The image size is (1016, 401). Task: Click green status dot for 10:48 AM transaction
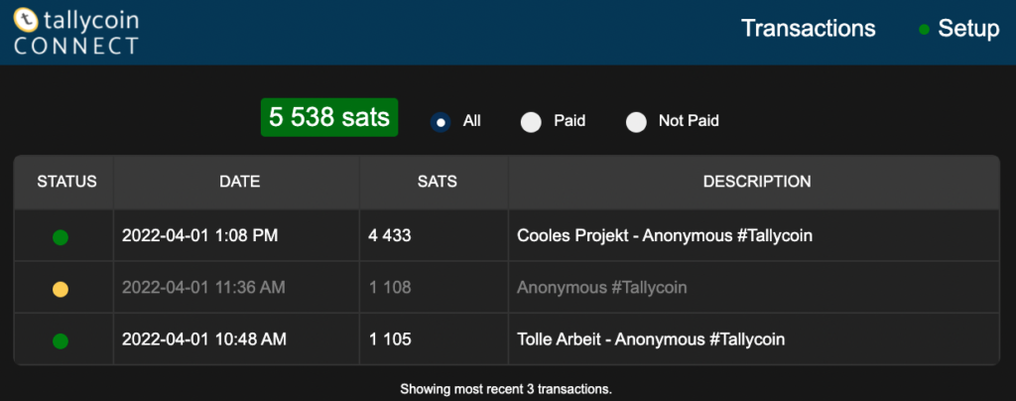click(61, 340)
